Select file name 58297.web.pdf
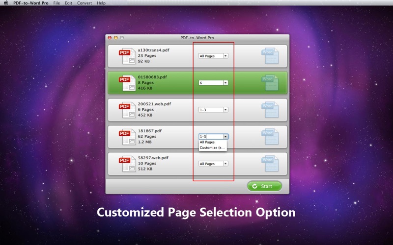Viewport: 393px width, 245px height. (153, 158)
